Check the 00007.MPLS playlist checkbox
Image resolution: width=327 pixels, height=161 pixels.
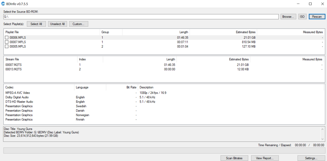pyautogui.click(x=7, y=42)
